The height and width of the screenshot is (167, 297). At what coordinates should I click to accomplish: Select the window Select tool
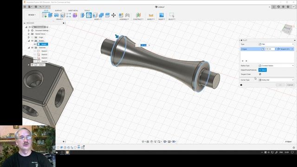coord(172,15)
